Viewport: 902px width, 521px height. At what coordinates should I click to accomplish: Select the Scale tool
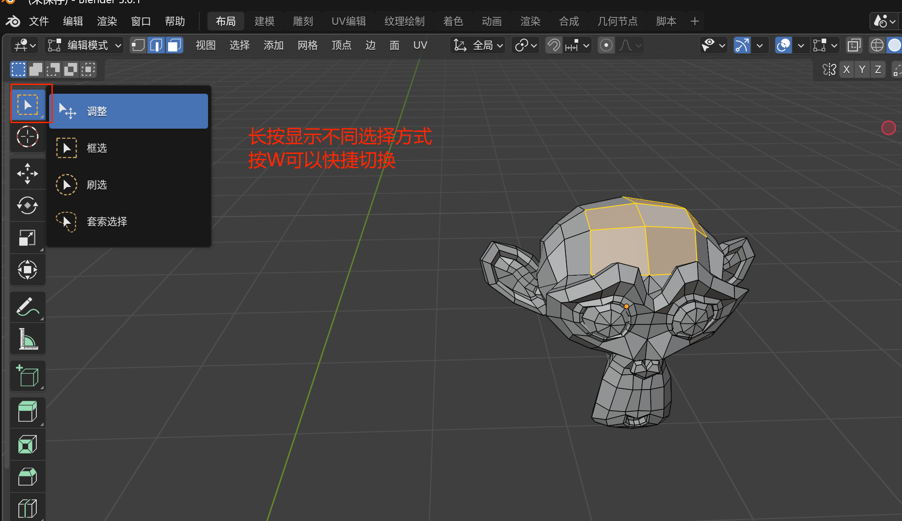click(28, 238)
